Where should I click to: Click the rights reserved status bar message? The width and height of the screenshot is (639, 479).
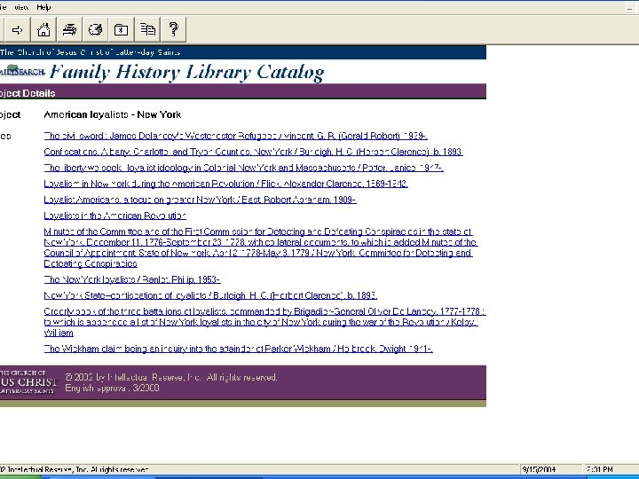pos(75,469)
